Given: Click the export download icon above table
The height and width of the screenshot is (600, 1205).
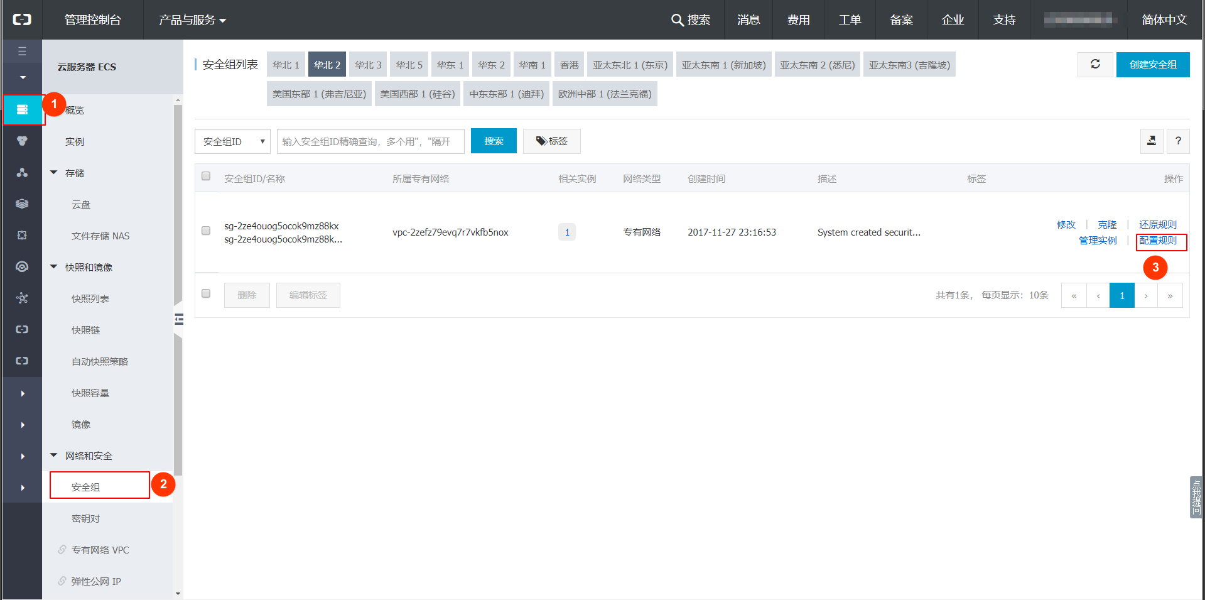Looking at the screenshot, I should 1152,141.
